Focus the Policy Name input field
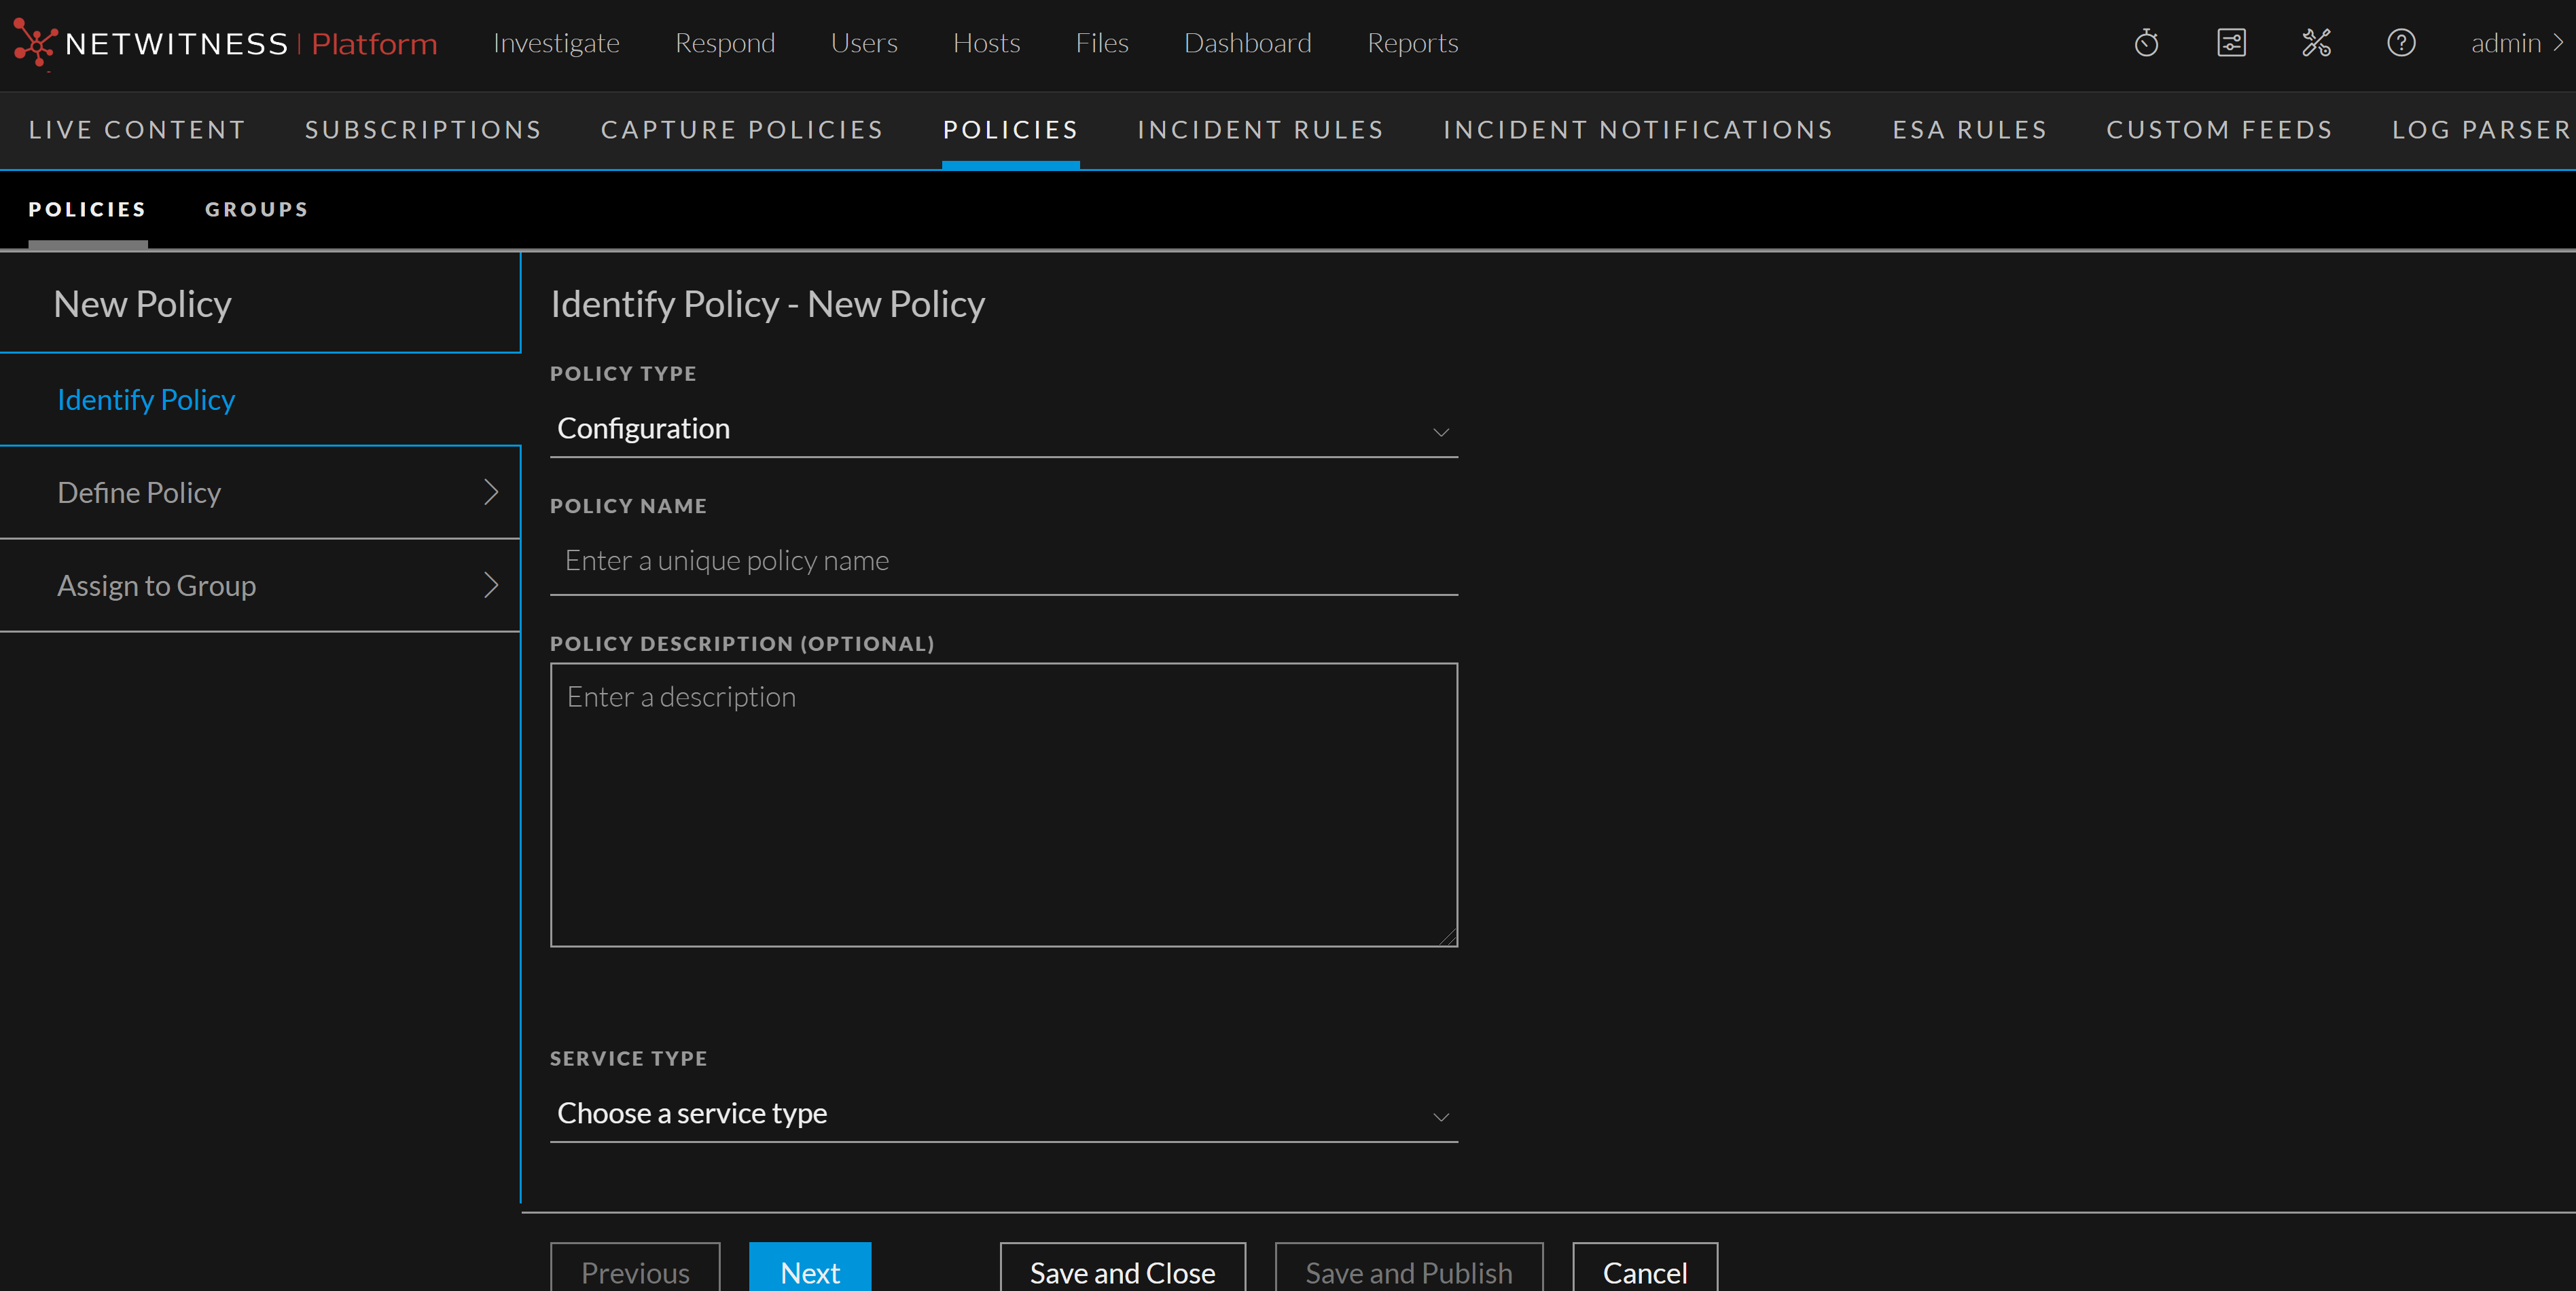2576x1291 pixels. pyautogui.click(x=1003, y=561)
